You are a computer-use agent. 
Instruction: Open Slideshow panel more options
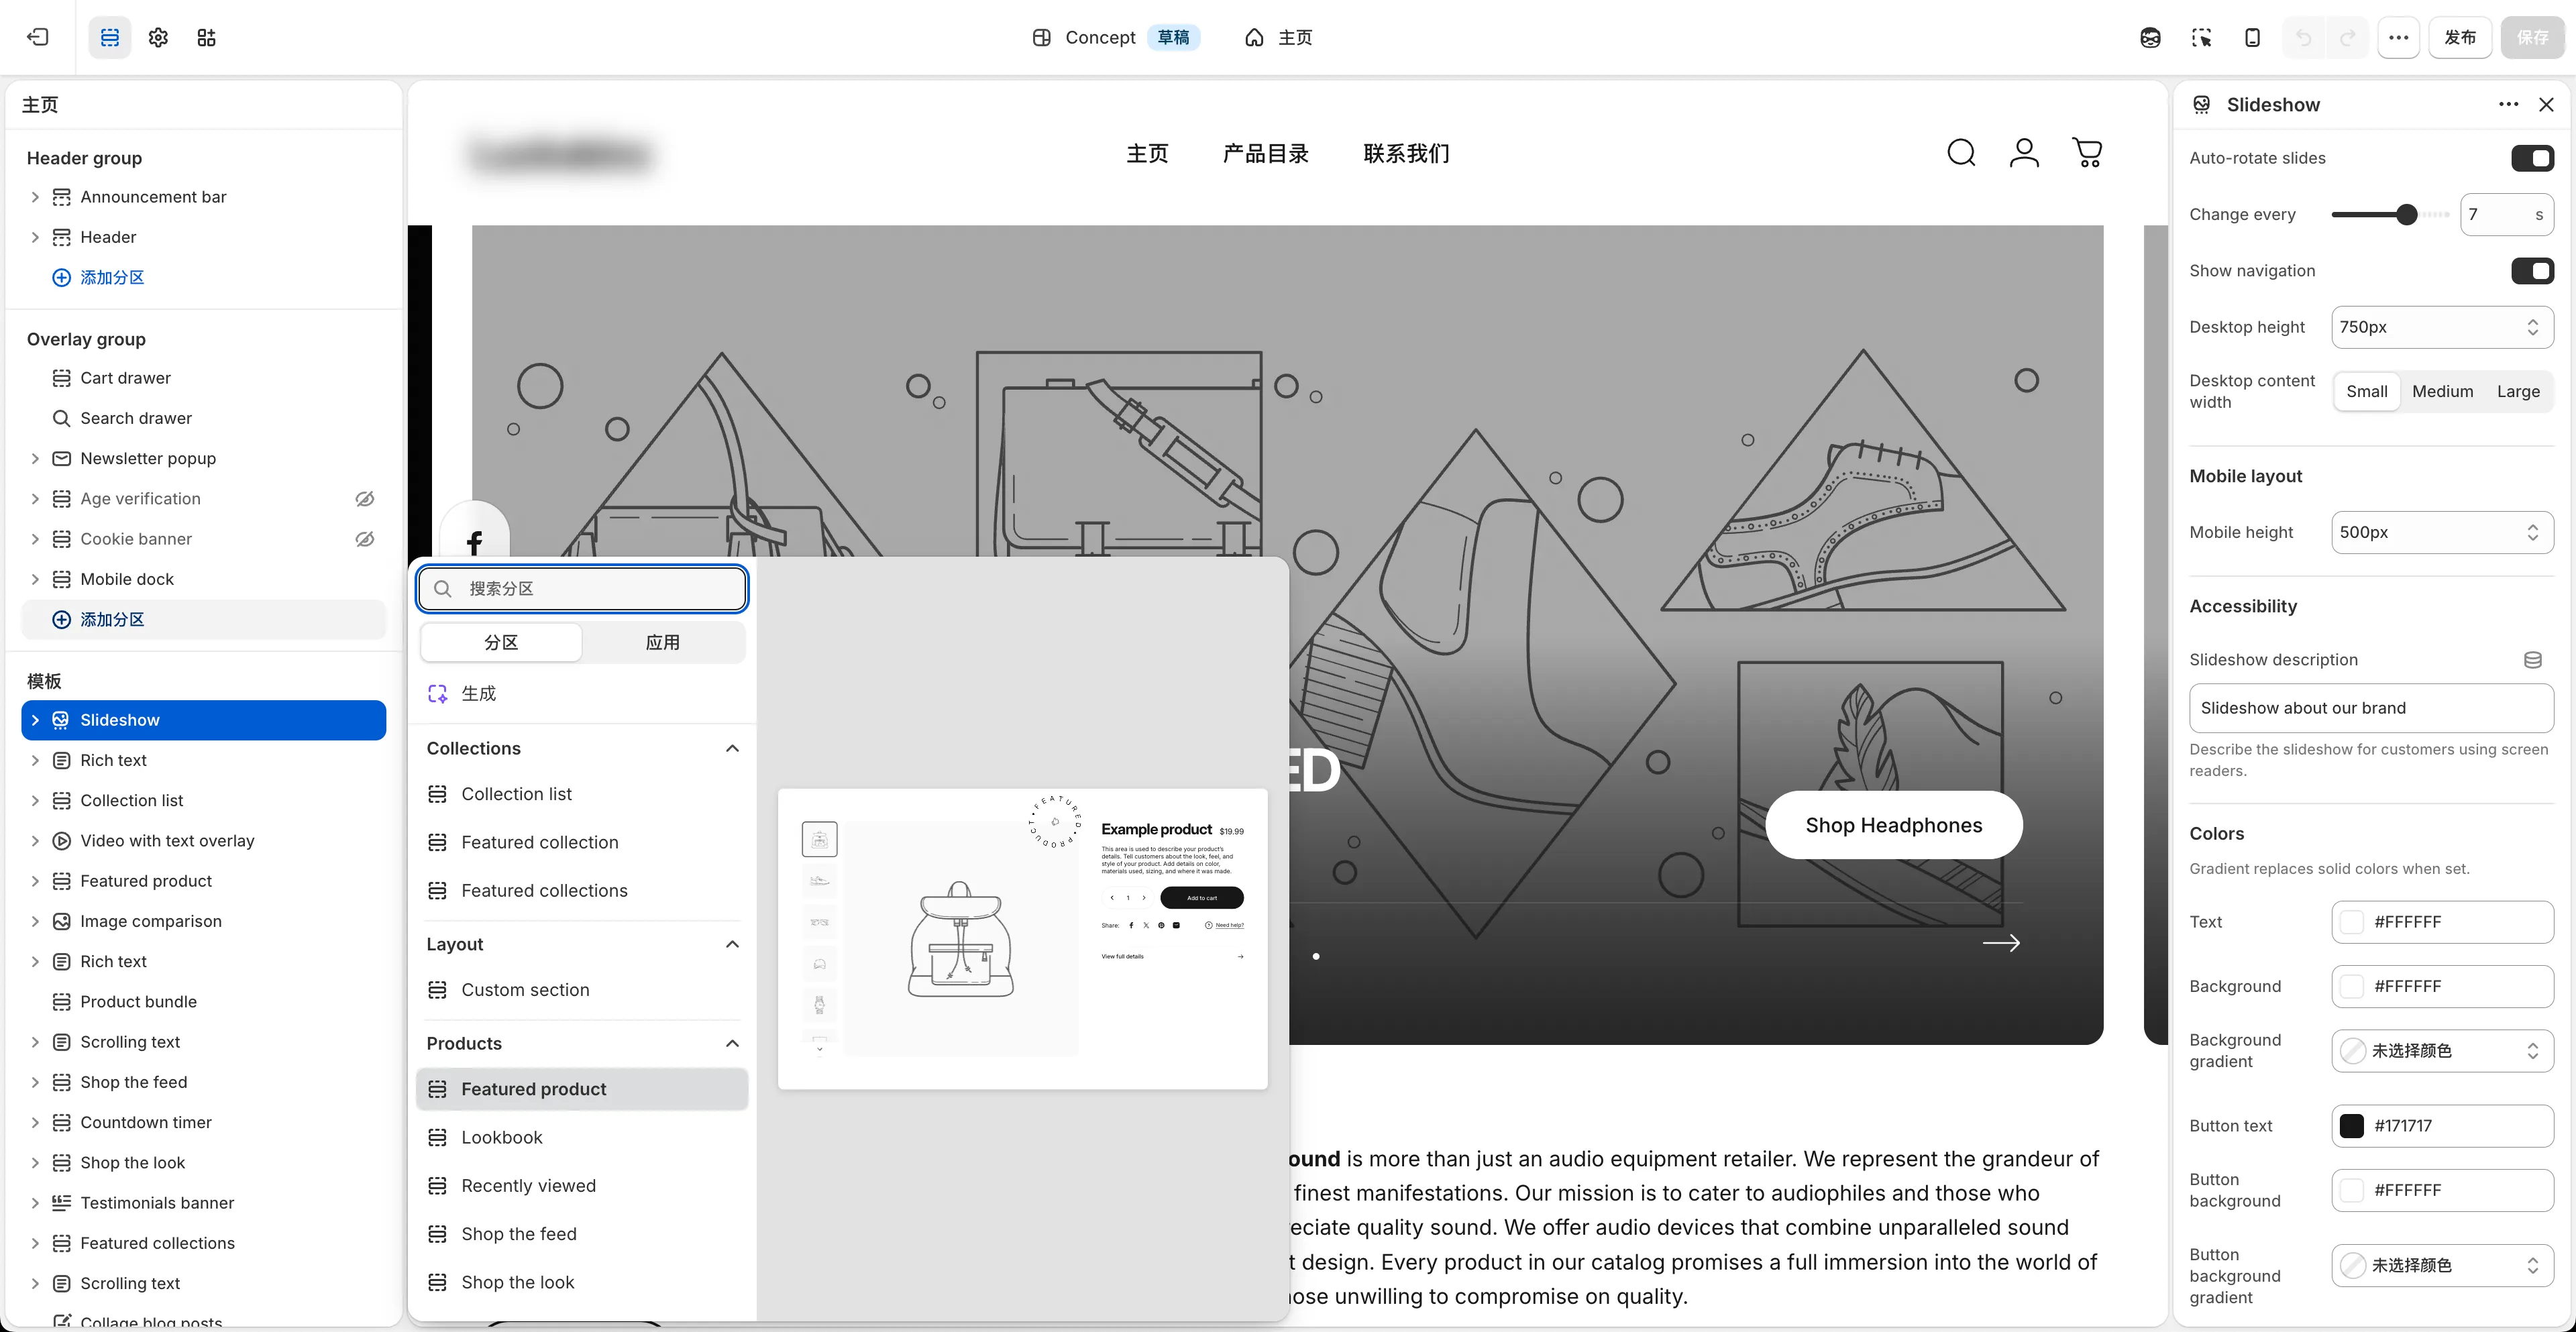[2508, 104]
